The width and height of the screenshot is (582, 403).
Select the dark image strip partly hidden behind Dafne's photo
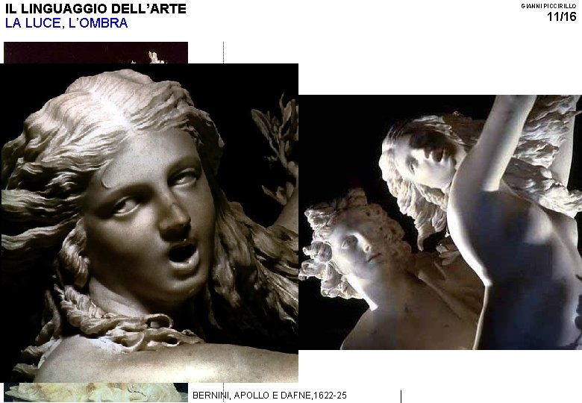click(x=96, y=53)
